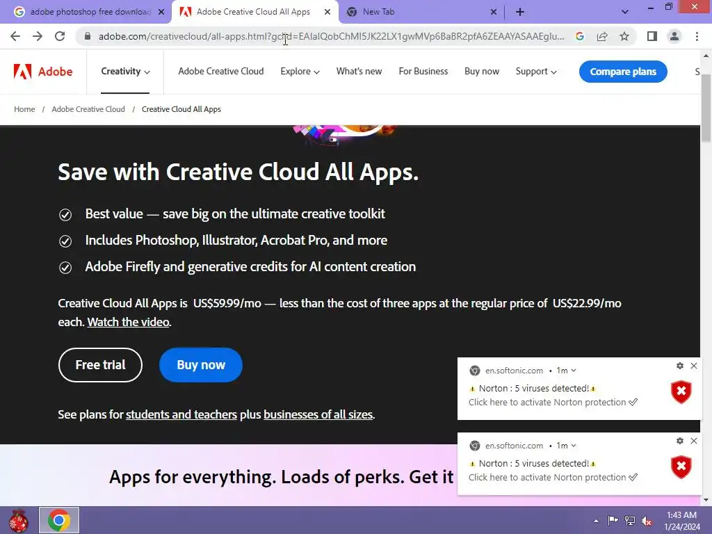Click the Google icon in address bar
712x534 pixels.
tap(579, 36)
